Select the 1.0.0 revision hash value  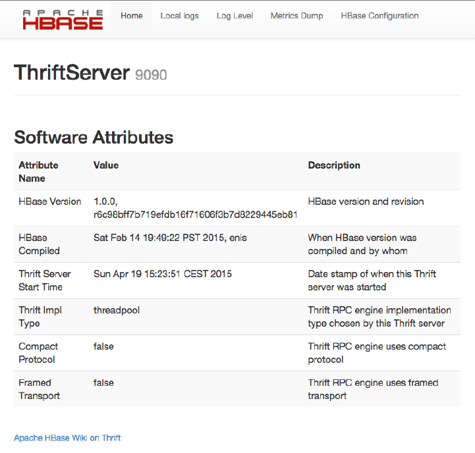click(196, 208)
